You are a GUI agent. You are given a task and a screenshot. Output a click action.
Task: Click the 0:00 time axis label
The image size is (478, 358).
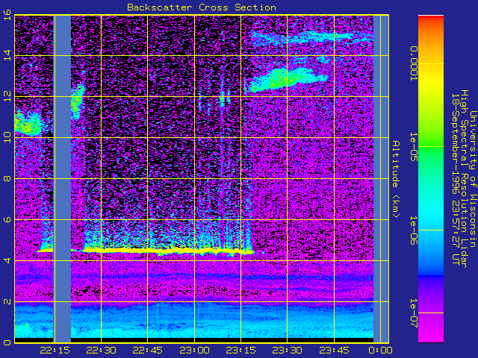pyautogui.click(x=380, y=350)
